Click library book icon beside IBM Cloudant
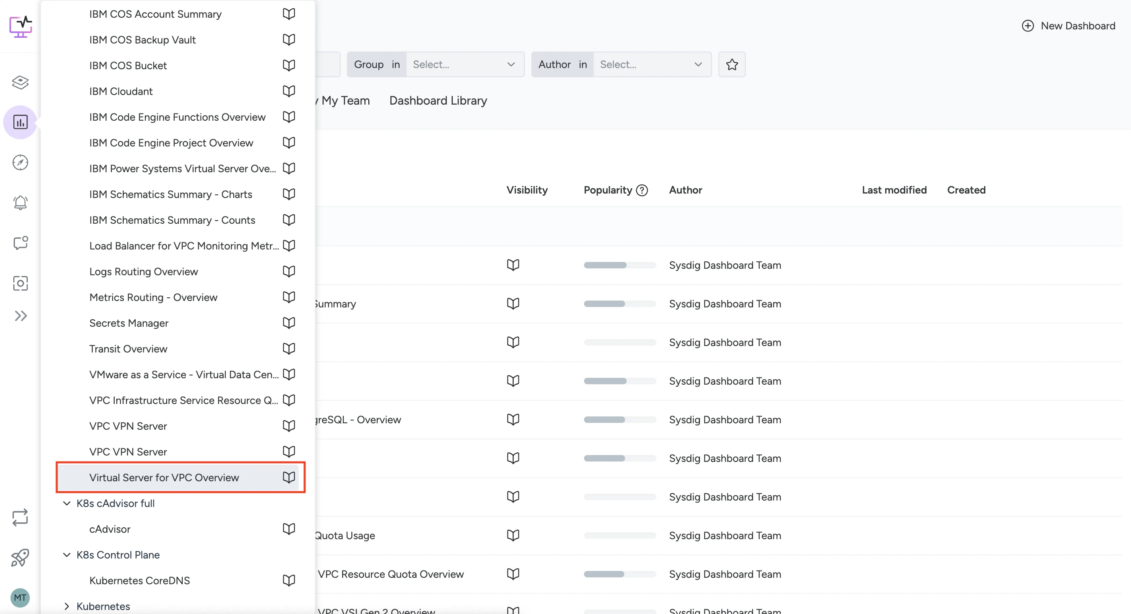Image resolution: width=1131 pixels, height=614 pixels. click(x=289, y=91)
